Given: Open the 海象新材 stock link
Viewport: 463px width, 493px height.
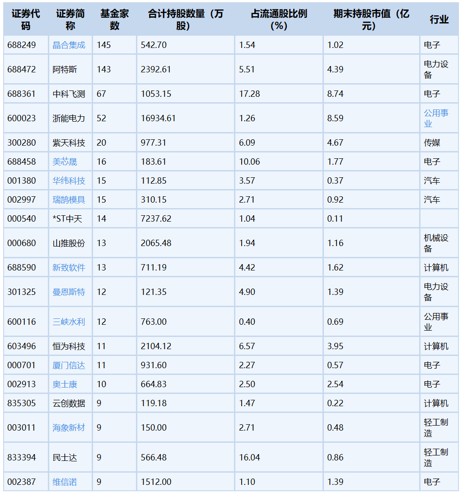Looking at the screenshot, I should click(x=69, y=427).
